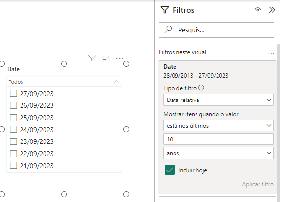
Task: Check the 26/09/2023 date checkbox
Action: (13, 105)
